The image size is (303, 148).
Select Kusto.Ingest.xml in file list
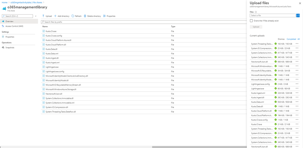[x=52, y=62]
